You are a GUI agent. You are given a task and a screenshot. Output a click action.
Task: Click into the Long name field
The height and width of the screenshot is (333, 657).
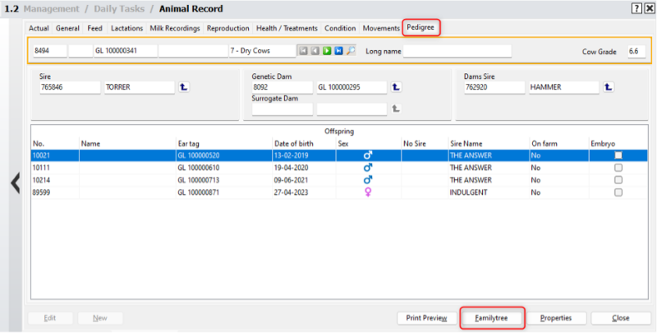coord(457,51)
